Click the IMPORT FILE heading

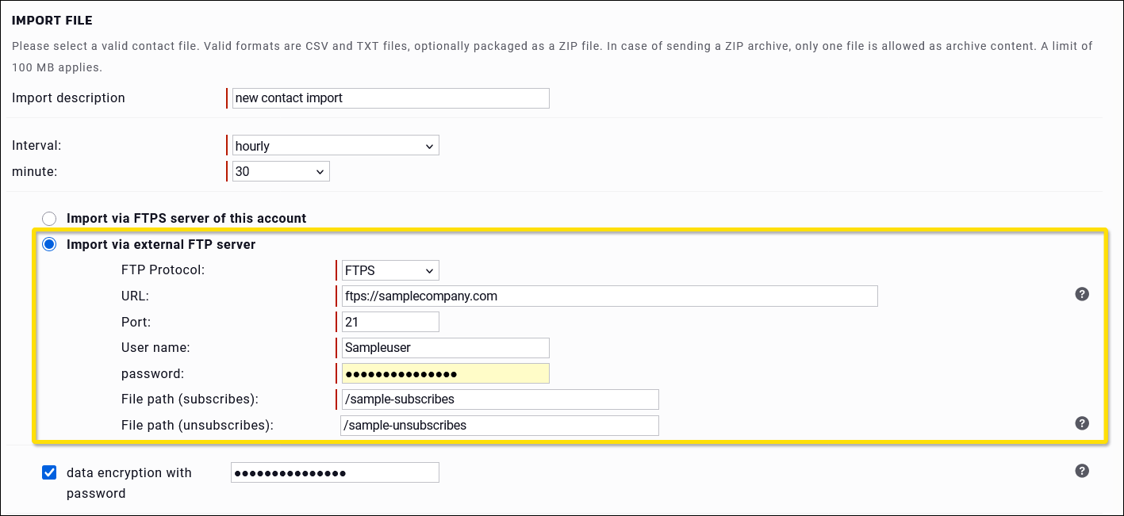[x=52, y=20]
